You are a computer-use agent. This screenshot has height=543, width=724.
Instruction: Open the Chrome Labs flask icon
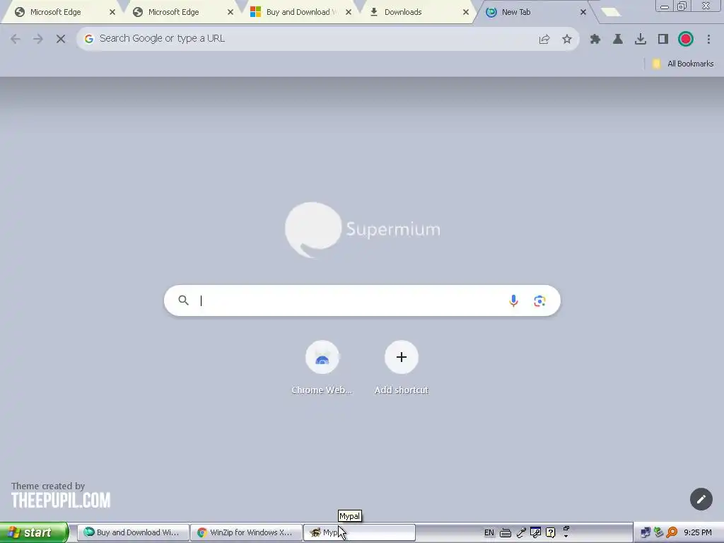point(618,40)
